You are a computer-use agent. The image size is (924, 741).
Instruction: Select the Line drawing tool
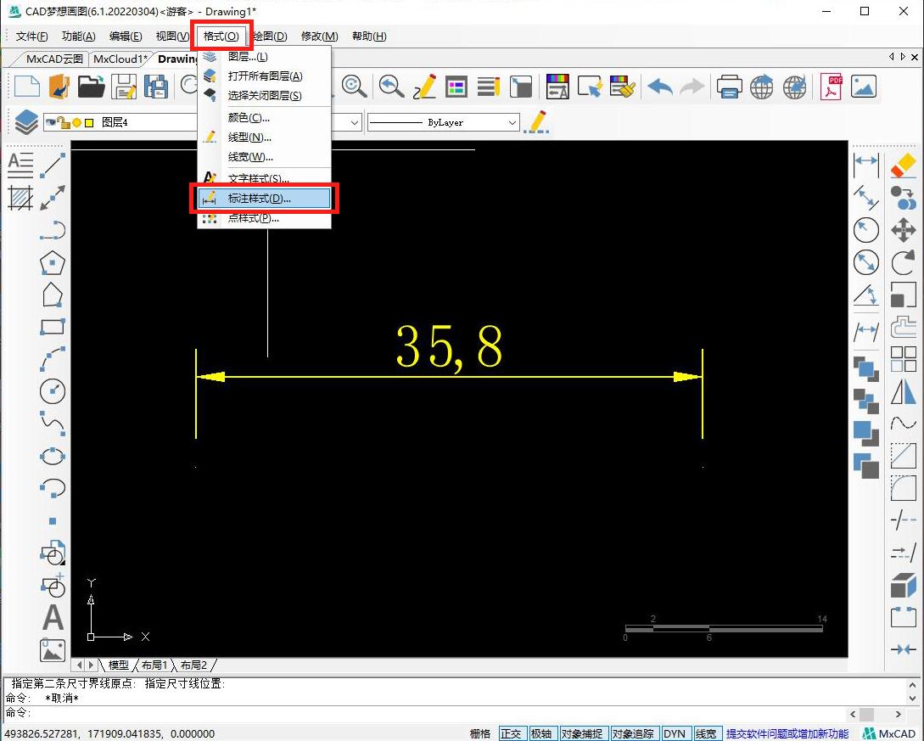point(53,164)
